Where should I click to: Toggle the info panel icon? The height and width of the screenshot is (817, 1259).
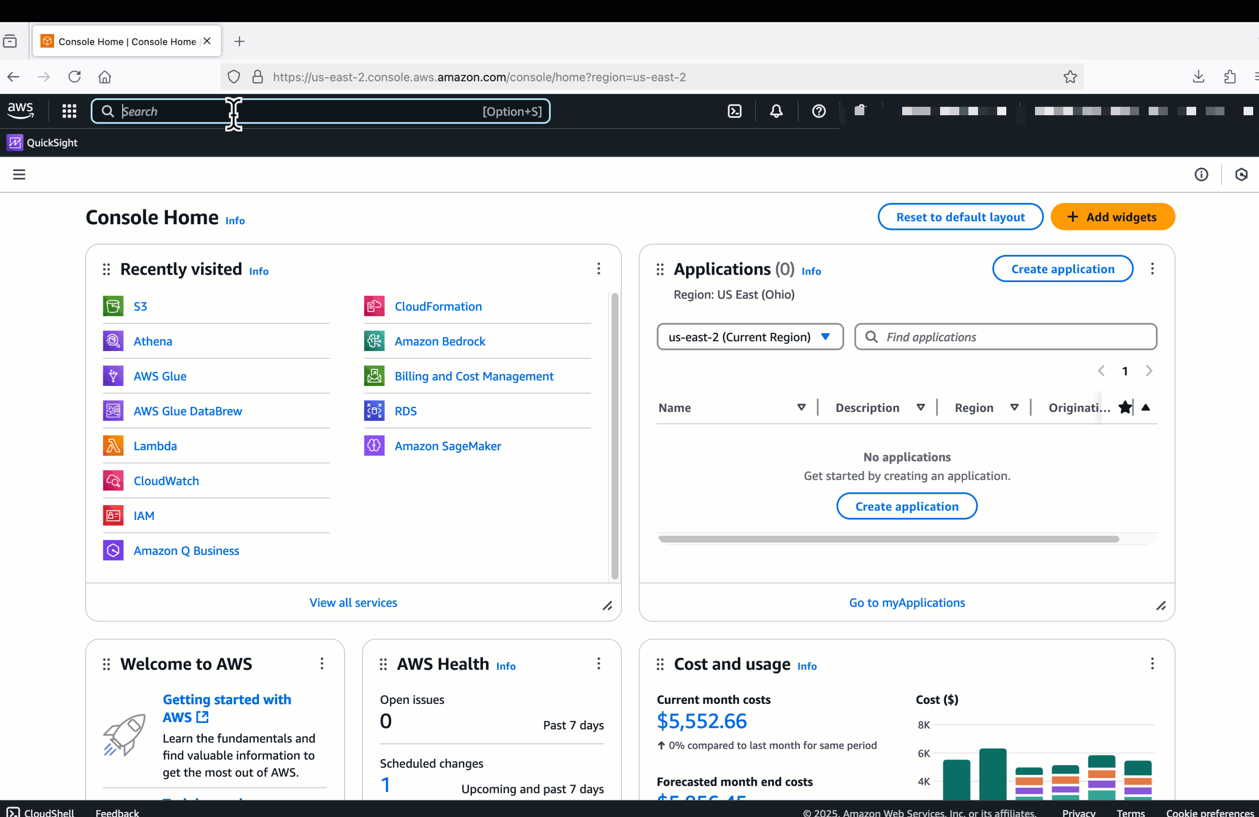pyautogui.click(x=1201, y=174)
